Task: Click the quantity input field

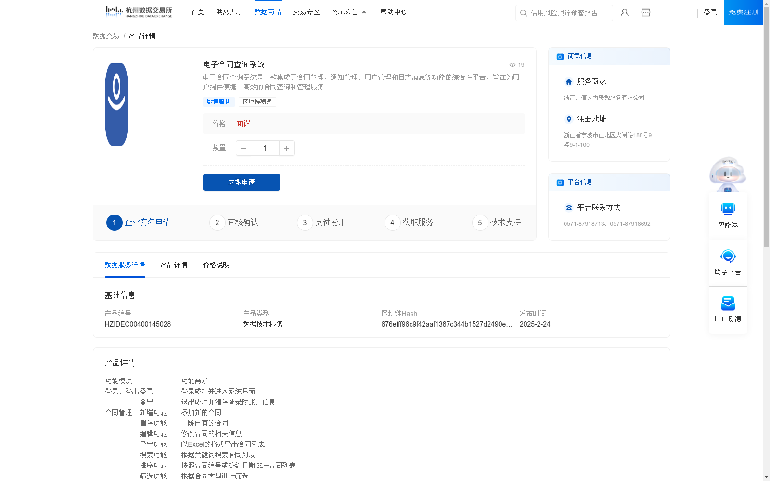Action: [x=265, y=148]
